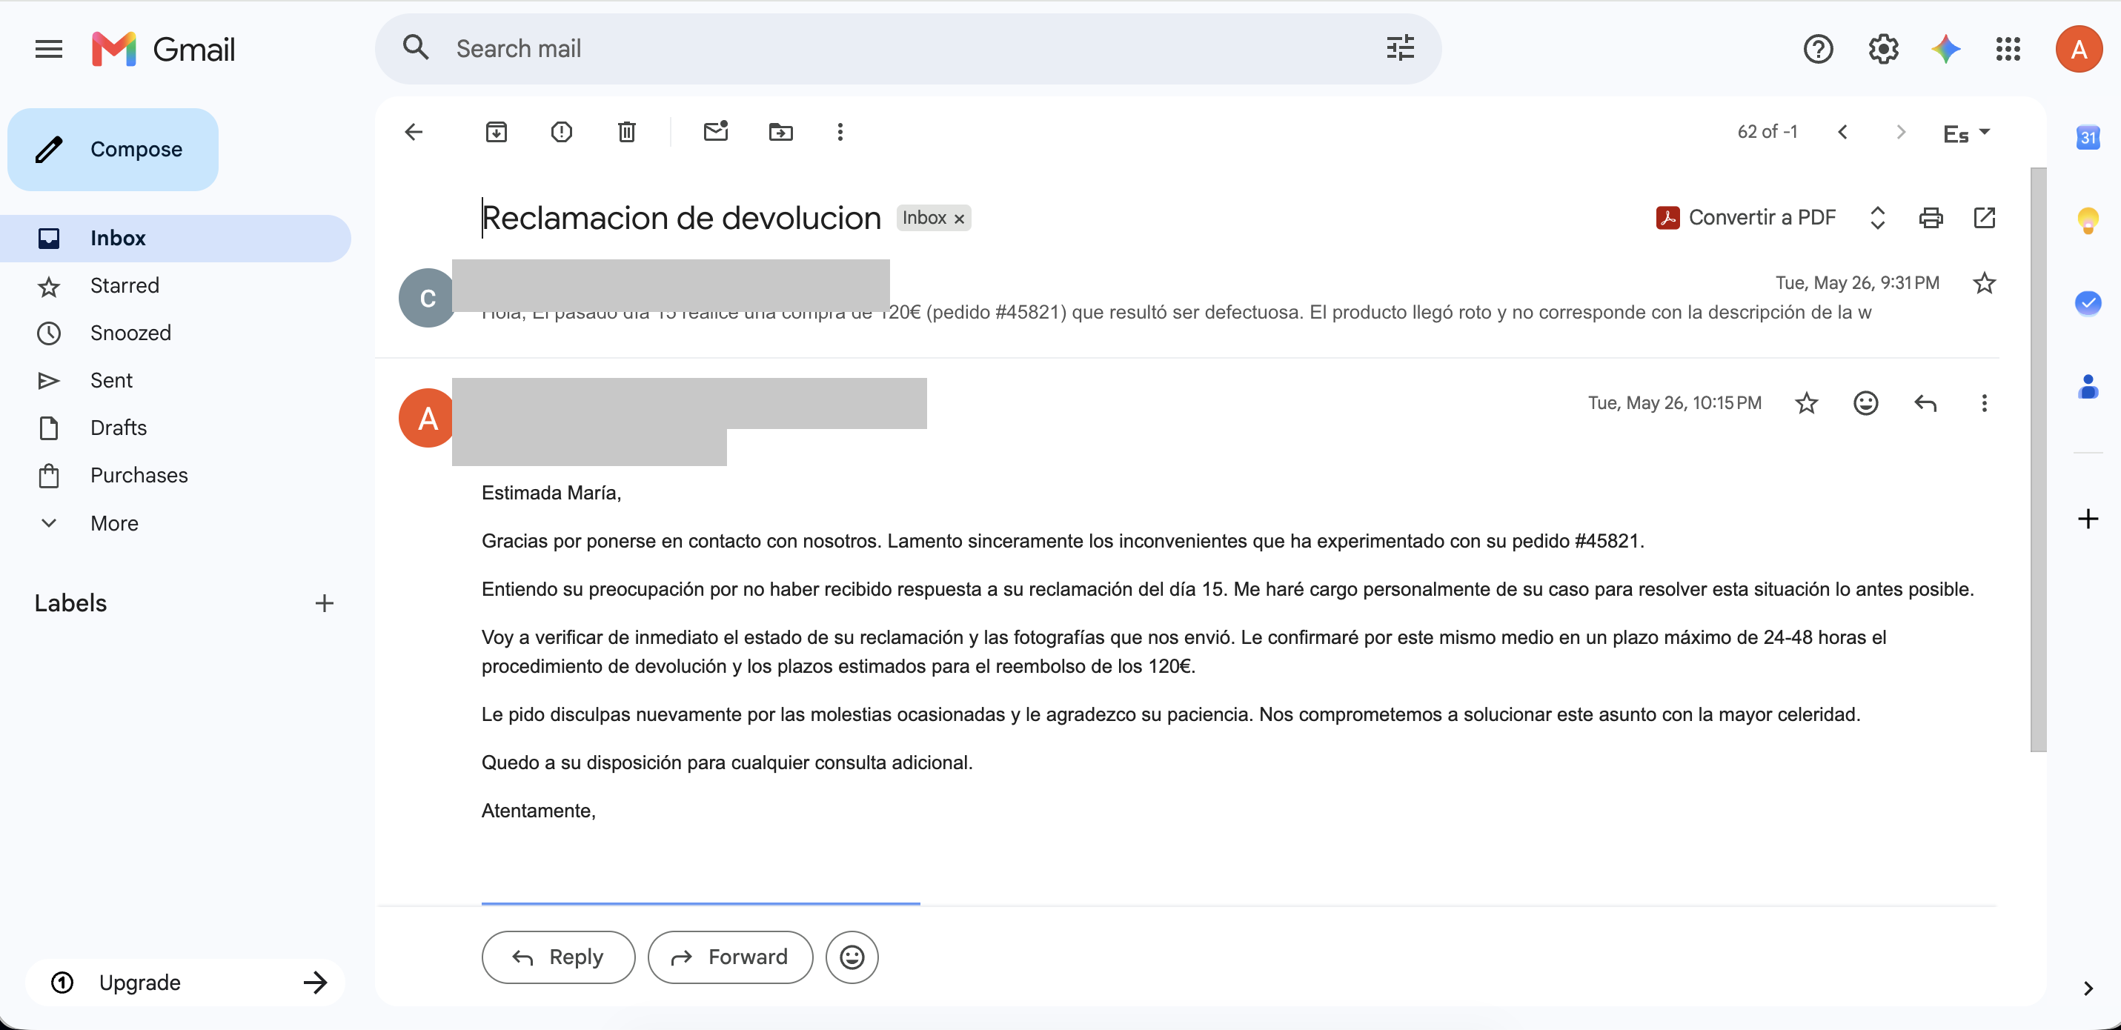Open the input tools language dropdown
The height and width of the screenshot is (1030, 2121).
[1966, 133]
